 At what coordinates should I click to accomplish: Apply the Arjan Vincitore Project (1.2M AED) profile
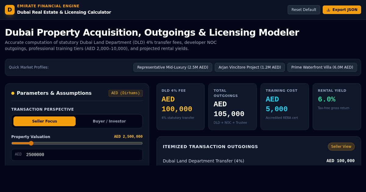tap(250, 67)
